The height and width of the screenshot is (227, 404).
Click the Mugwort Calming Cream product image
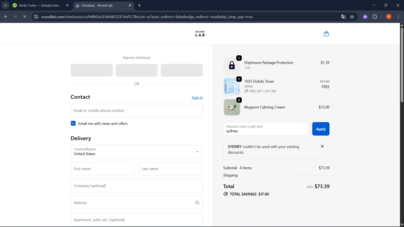point(232,107)
